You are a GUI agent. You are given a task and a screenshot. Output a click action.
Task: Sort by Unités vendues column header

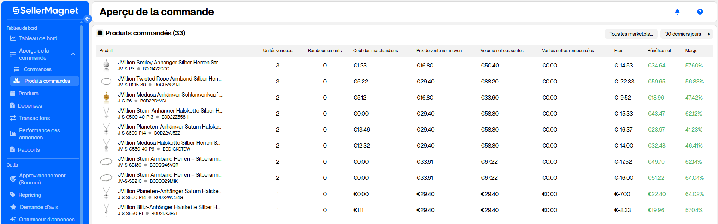278,51
